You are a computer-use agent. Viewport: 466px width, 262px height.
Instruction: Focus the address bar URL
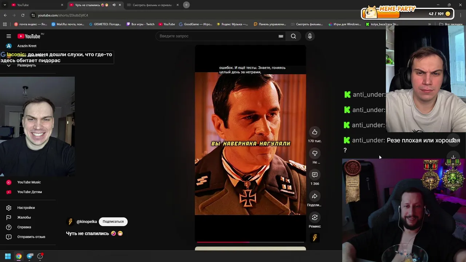[63, 15]
